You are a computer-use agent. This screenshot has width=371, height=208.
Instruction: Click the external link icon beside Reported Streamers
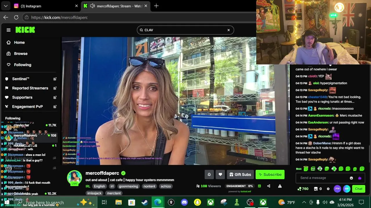55,88
